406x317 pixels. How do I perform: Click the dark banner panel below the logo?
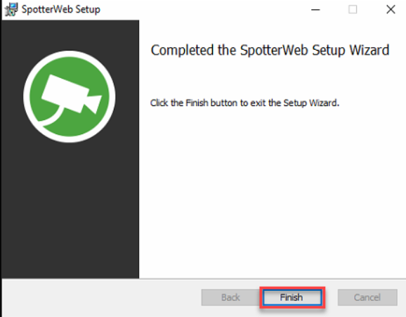tap(70, 210)
